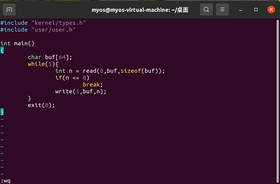
Task: Click the "user/user.h" include string
Action: (53, 30)
